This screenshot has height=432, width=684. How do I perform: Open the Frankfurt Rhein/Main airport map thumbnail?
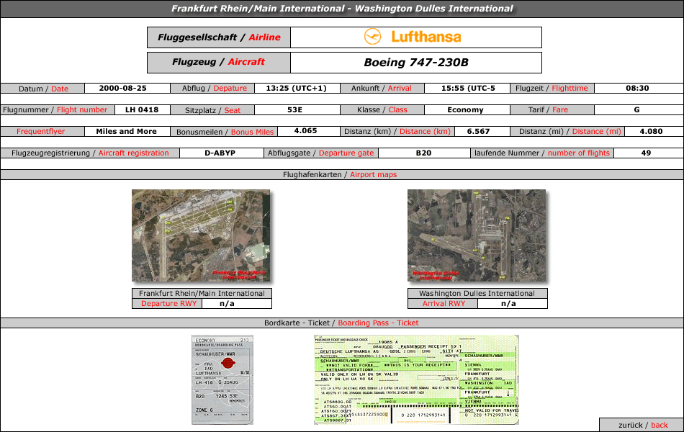pos(201,236)
